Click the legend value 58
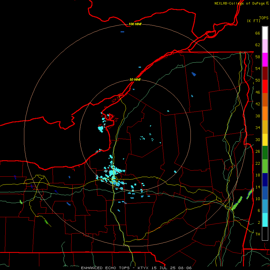Viewport: 270px width, 270px height. pos(258,57)
